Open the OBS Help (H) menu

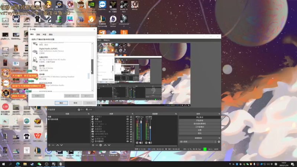107,40
